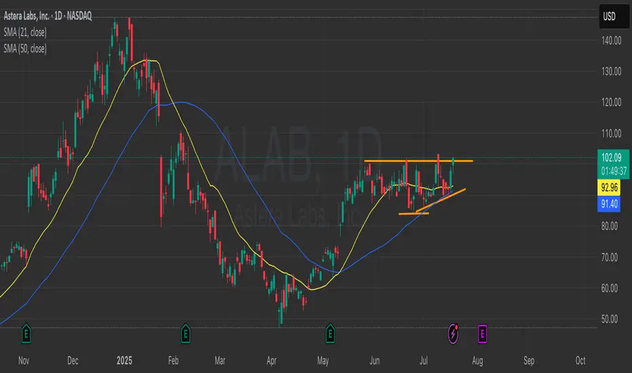The image size is (632, 373).
Task: Click the February earnings E marker
Action: pos(185,334)
